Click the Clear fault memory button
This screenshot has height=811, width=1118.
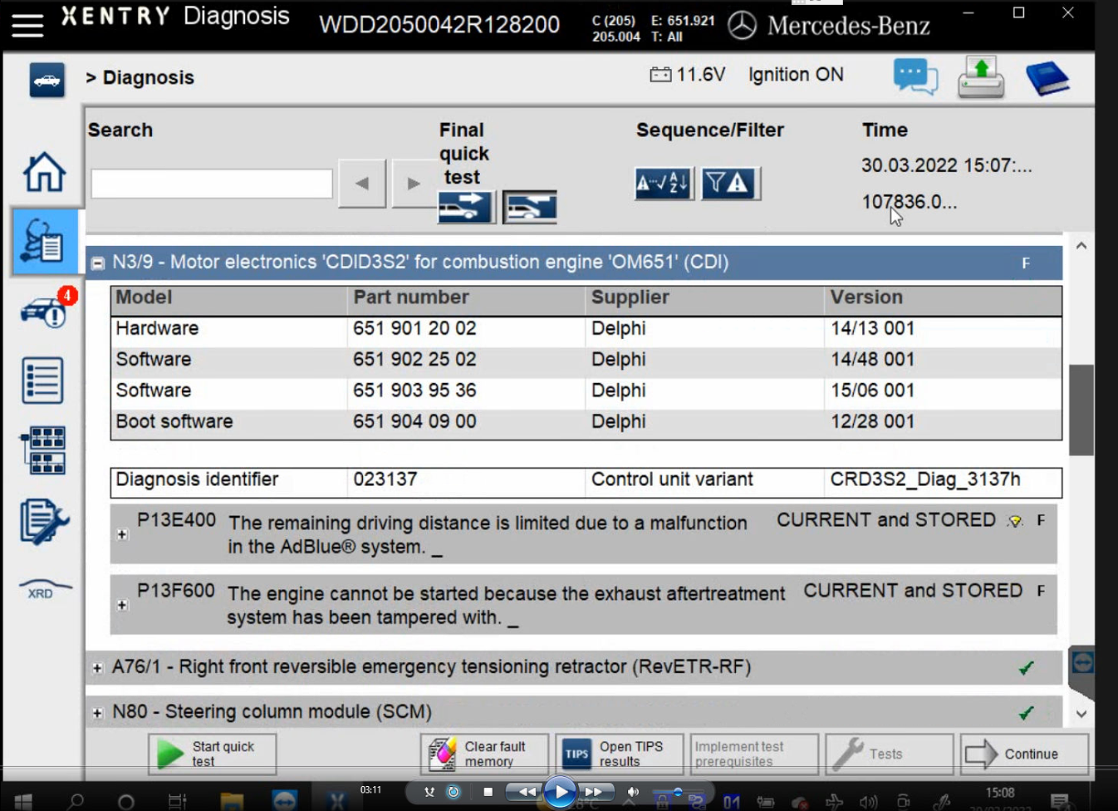tap(485, 754)
